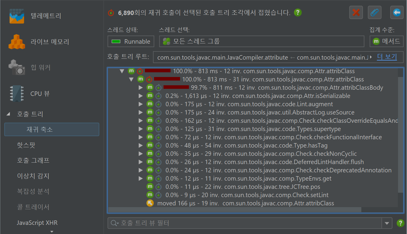Open the CPU 뷰 chip icon
This screenshot has width=407, height=234.
click(17, 94)
